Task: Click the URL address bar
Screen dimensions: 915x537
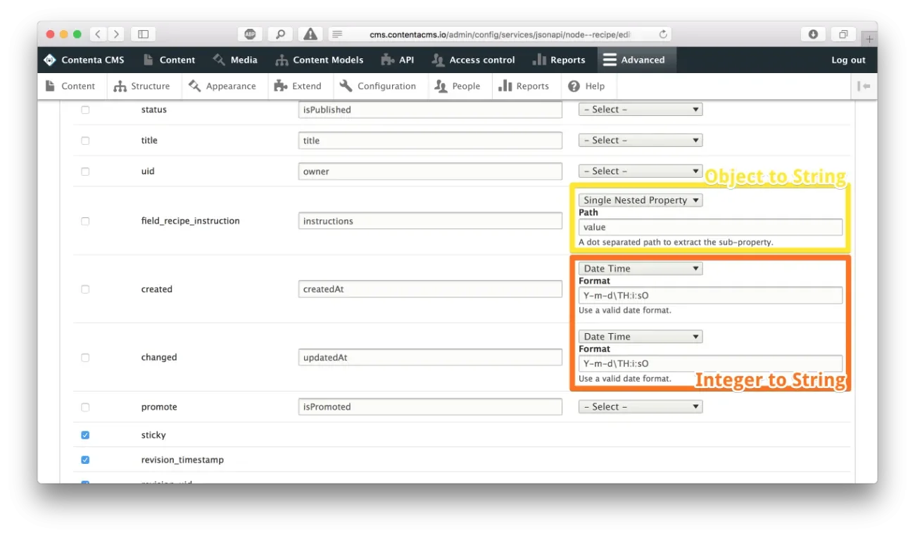Action: click(500, 34)
